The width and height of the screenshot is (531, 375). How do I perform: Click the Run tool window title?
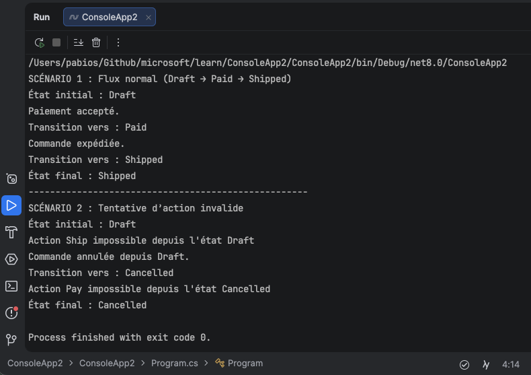42,18
